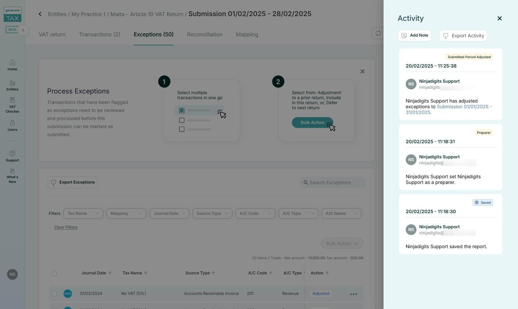The width and height of the screenshot is (518, 309).
Task: Open the VAT Checker tool
Action: click(x=12, y=105)
